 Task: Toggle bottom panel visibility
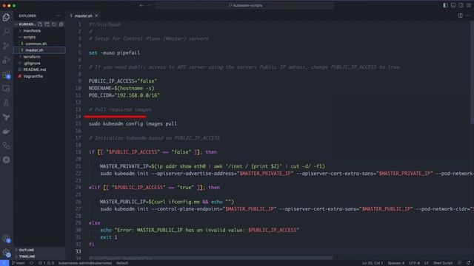453,5
